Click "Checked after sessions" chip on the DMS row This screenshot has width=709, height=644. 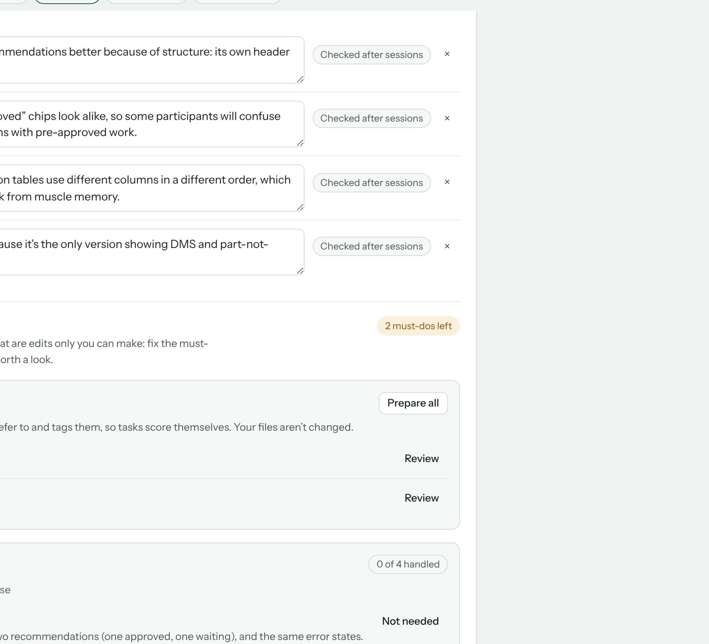(372, 246)
